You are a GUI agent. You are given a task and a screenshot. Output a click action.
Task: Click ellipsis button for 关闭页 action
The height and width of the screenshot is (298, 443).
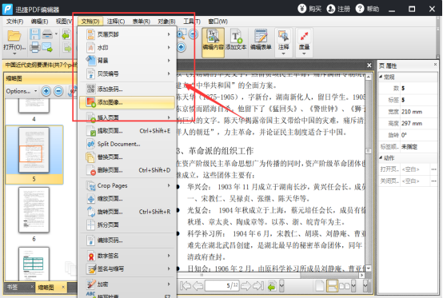433,181
